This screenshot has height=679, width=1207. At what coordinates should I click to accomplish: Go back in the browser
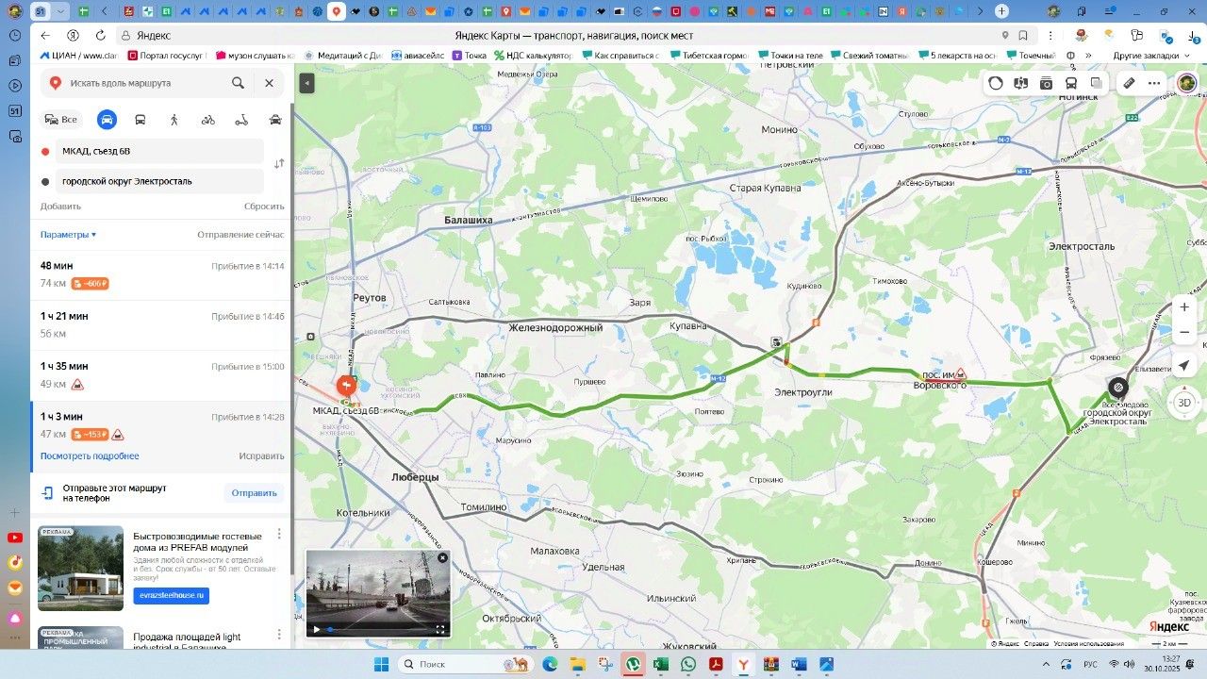tap(45, 36)
